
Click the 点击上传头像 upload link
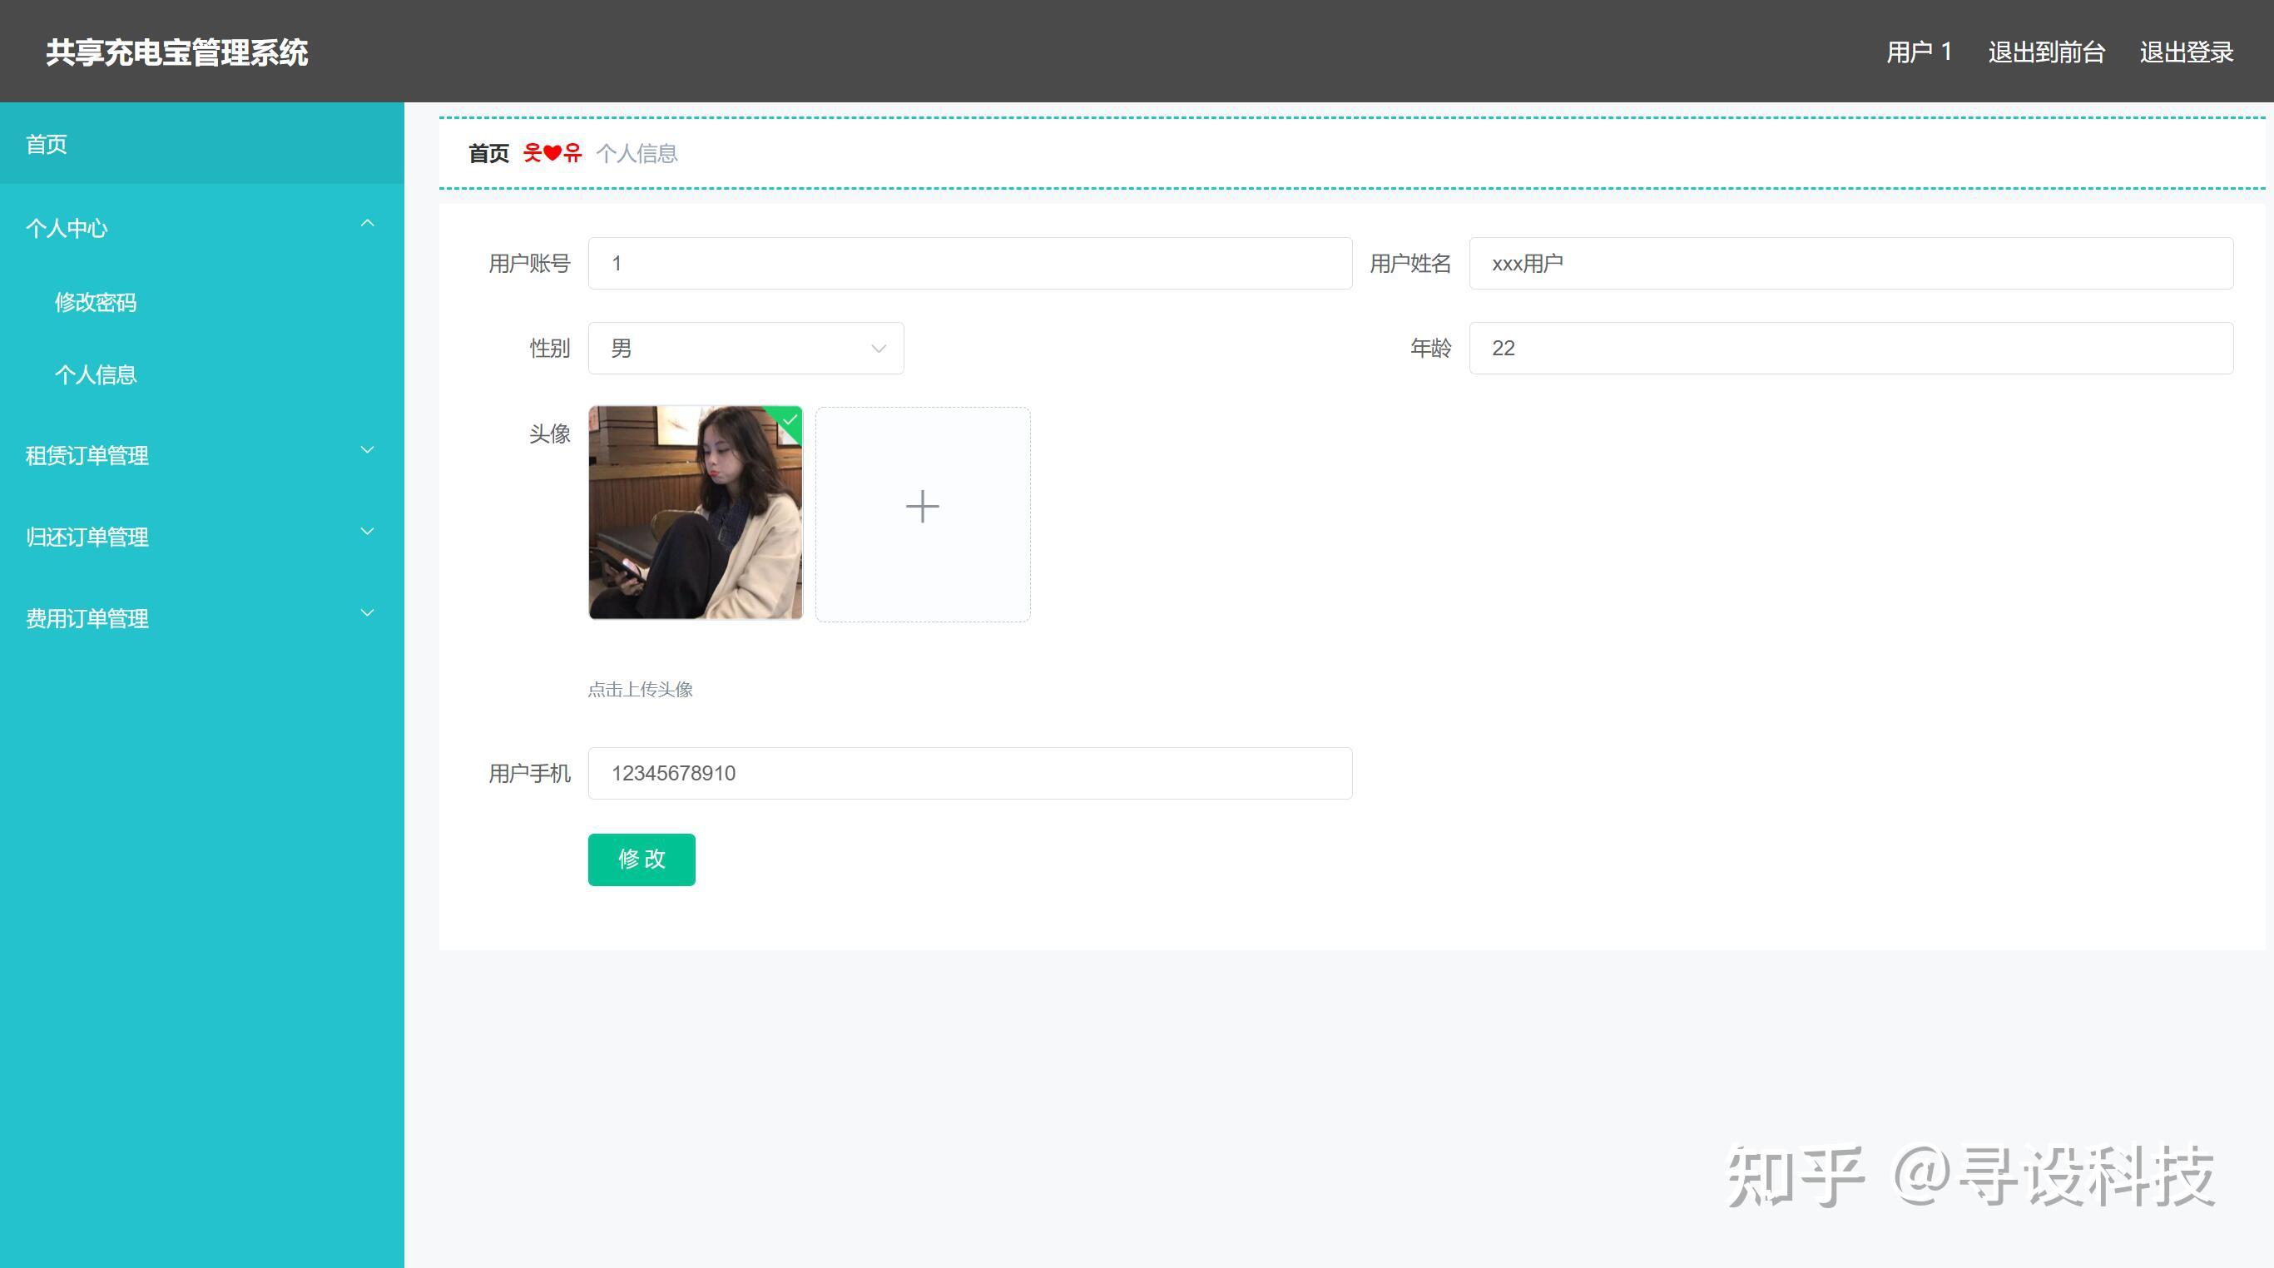641,690
